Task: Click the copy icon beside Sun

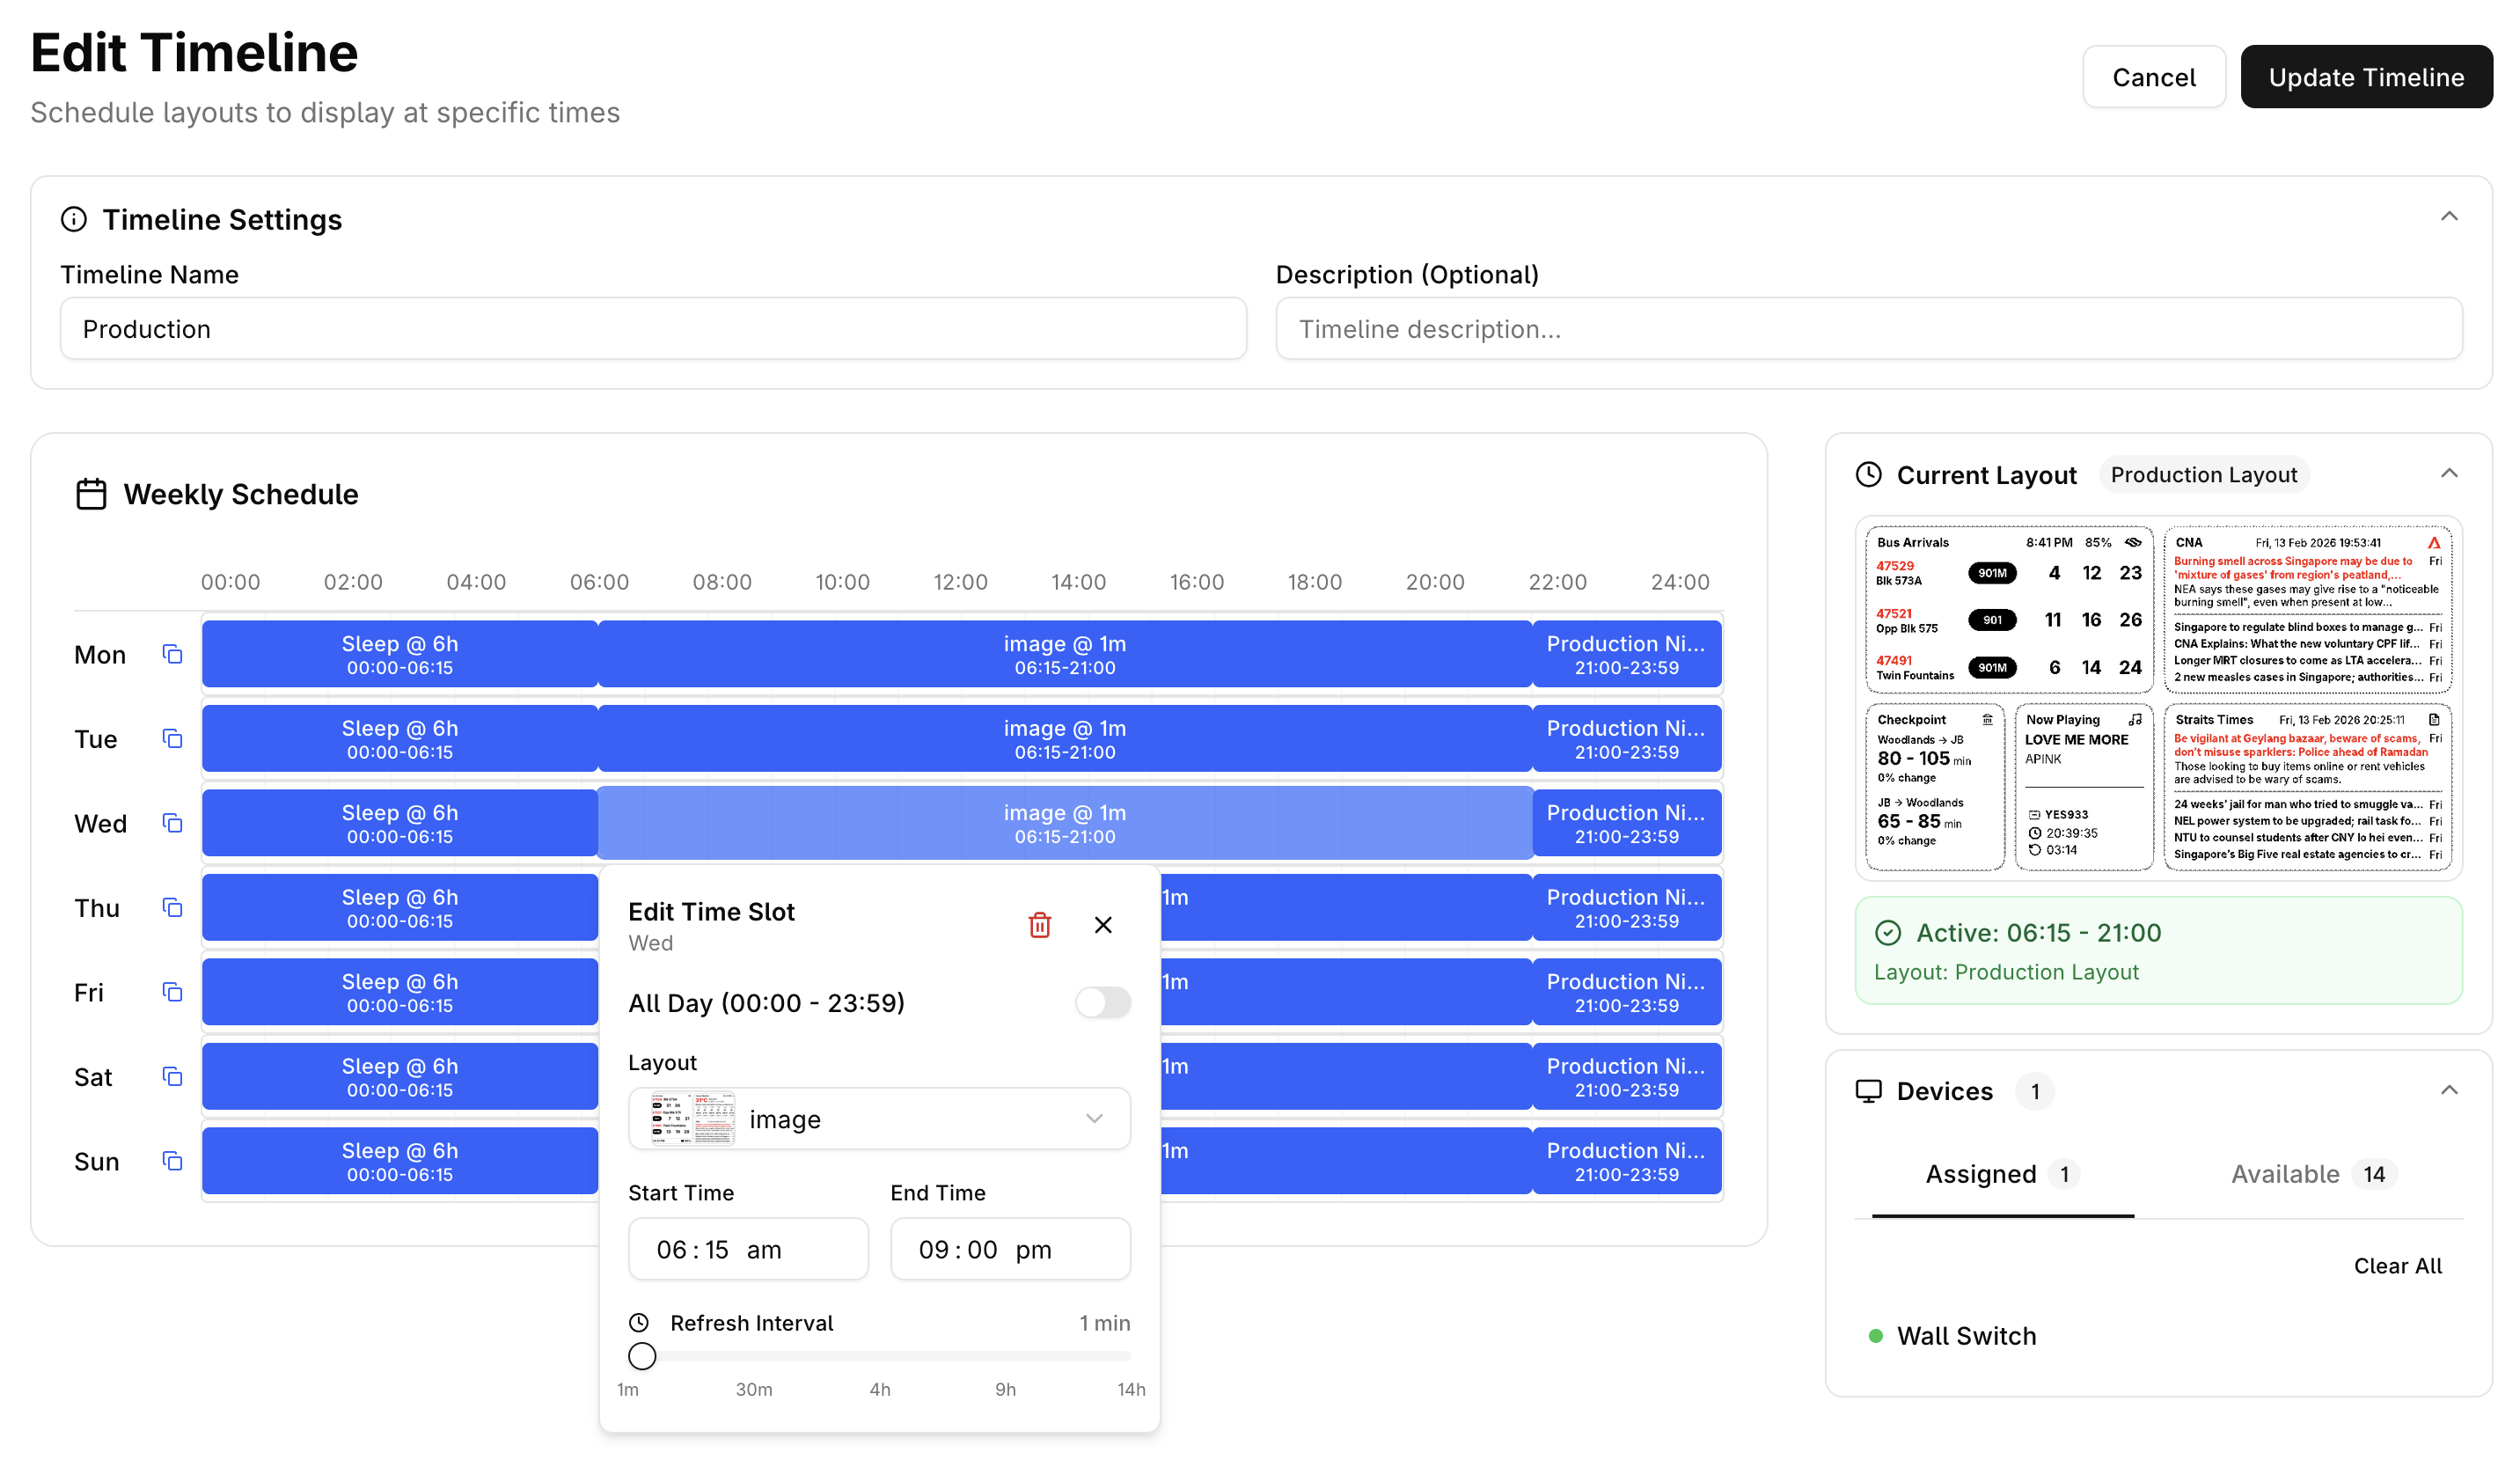Action: [x=172, y=1161]
